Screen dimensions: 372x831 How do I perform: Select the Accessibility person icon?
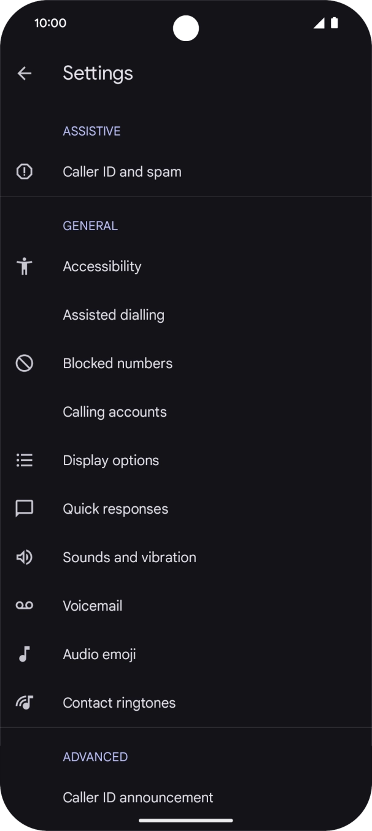[x=24, y=266]
